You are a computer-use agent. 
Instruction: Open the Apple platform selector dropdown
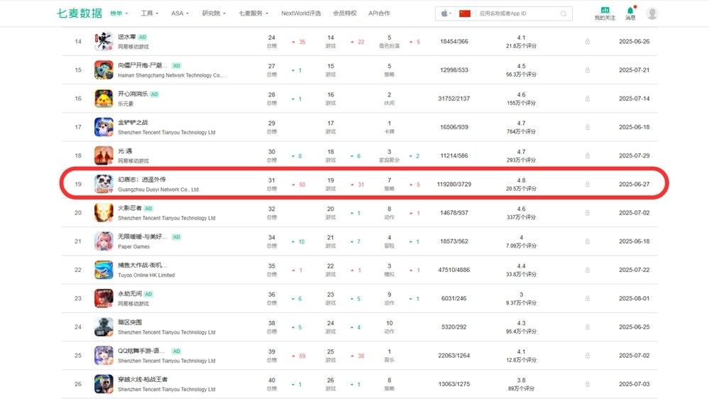[x=446, y=13]
